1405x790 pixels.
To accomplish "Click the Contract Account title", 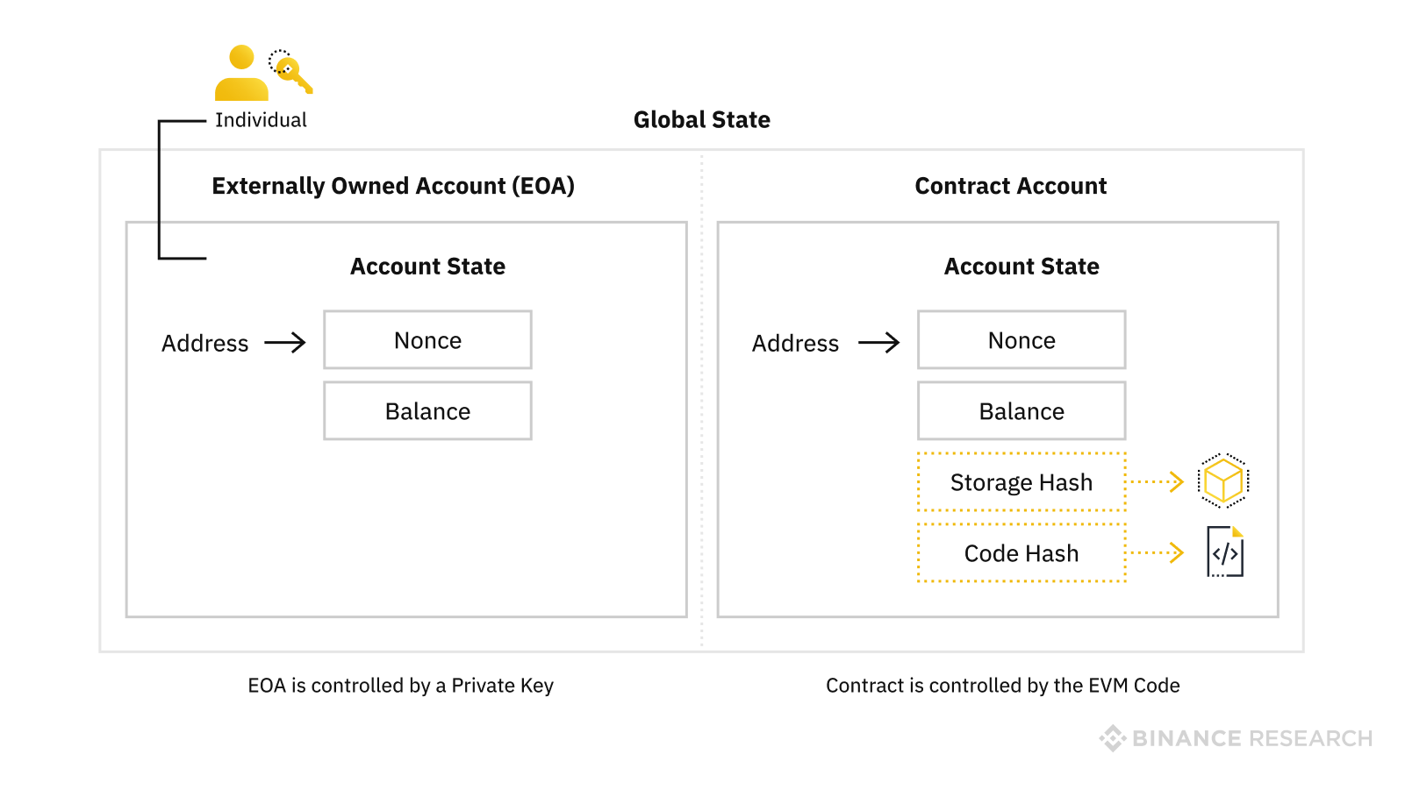I will 1011,186.
